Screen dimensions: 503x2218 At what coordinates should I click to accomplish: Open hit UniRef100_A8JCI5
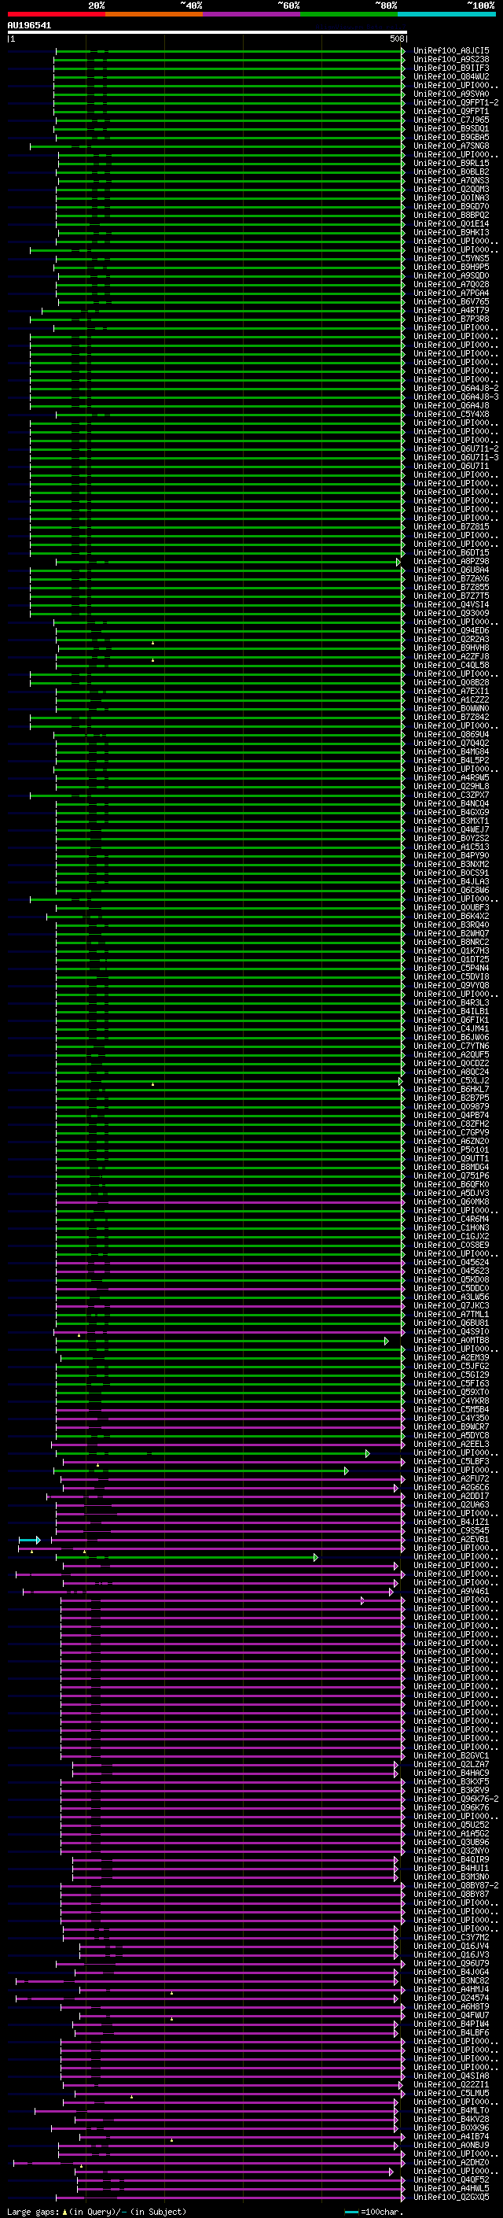pos(450,51)
